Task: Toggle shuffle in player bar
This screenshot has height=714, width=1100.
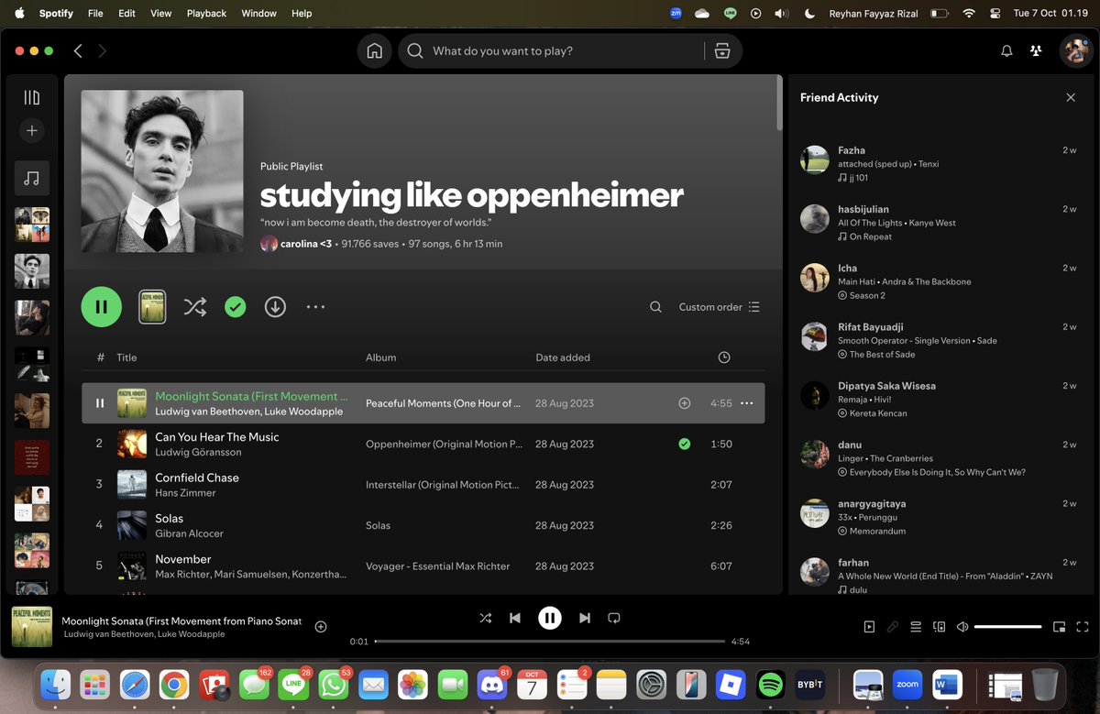Action: (485, 619)
